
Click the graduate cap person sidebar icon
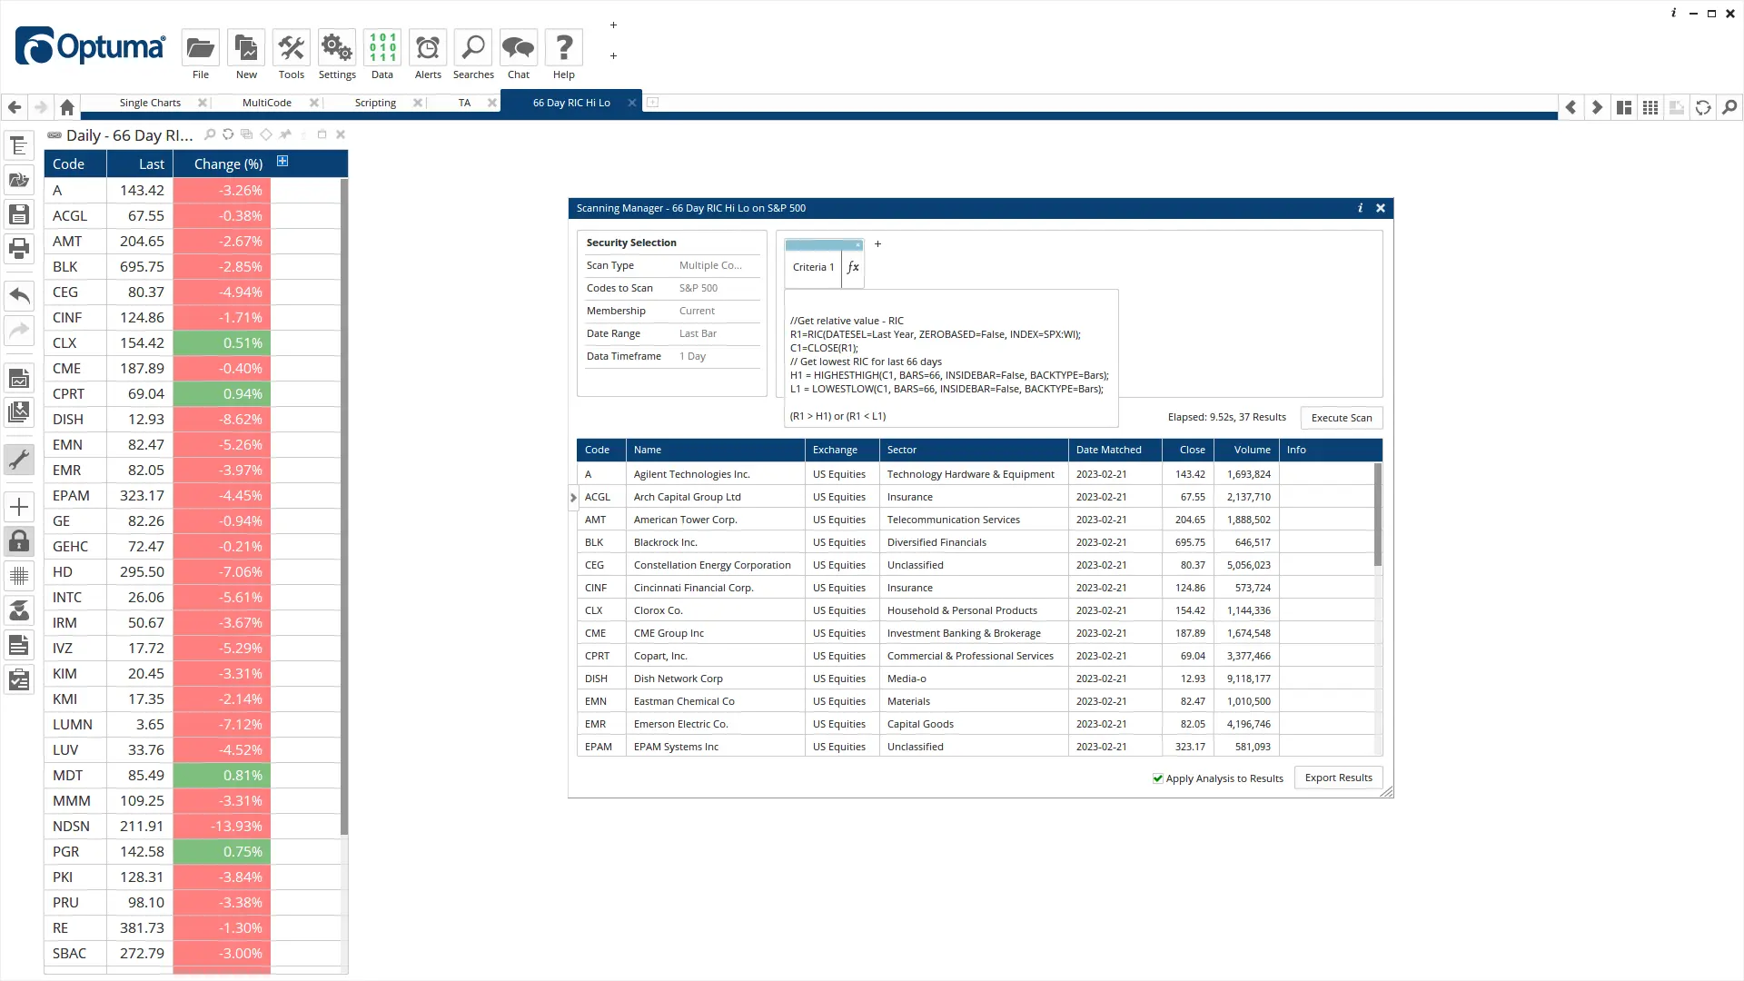(x=19, y=610)
